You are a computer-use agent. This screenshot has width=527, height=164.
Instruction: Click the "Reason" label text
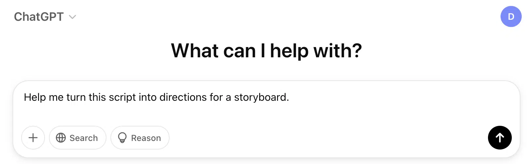[x=146, y=138]
